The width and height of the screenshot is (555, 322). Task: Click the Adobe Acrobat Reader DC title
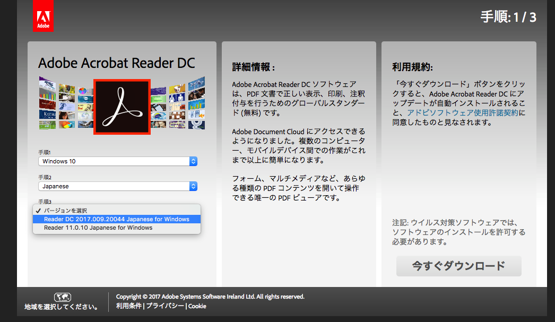[117, 63]
